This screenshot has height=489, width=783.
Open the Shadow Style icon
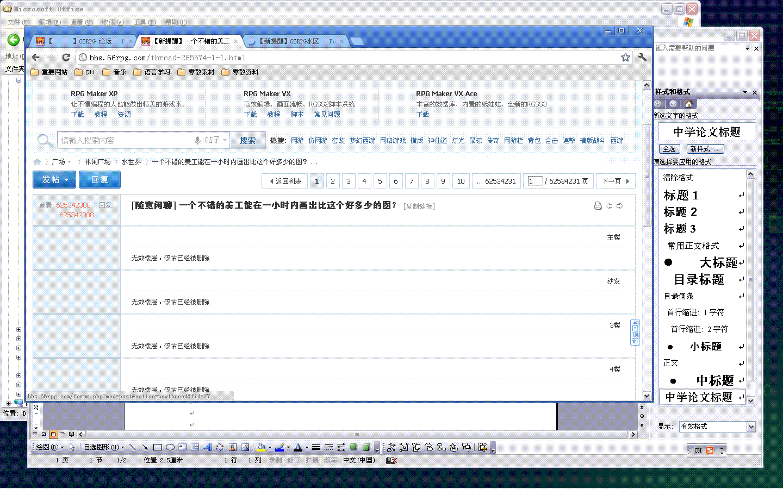(353, 447)
